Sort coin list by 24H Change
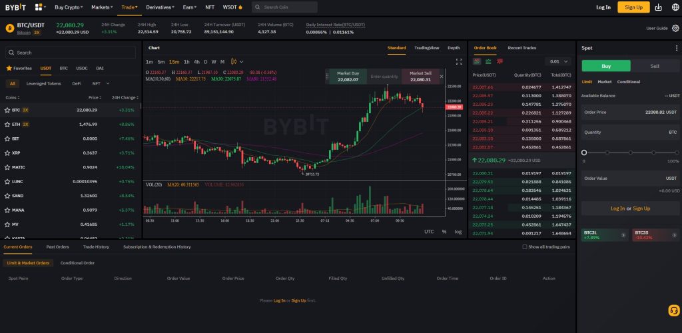Viewport: 682px width, 333px height. pos(125,98)
